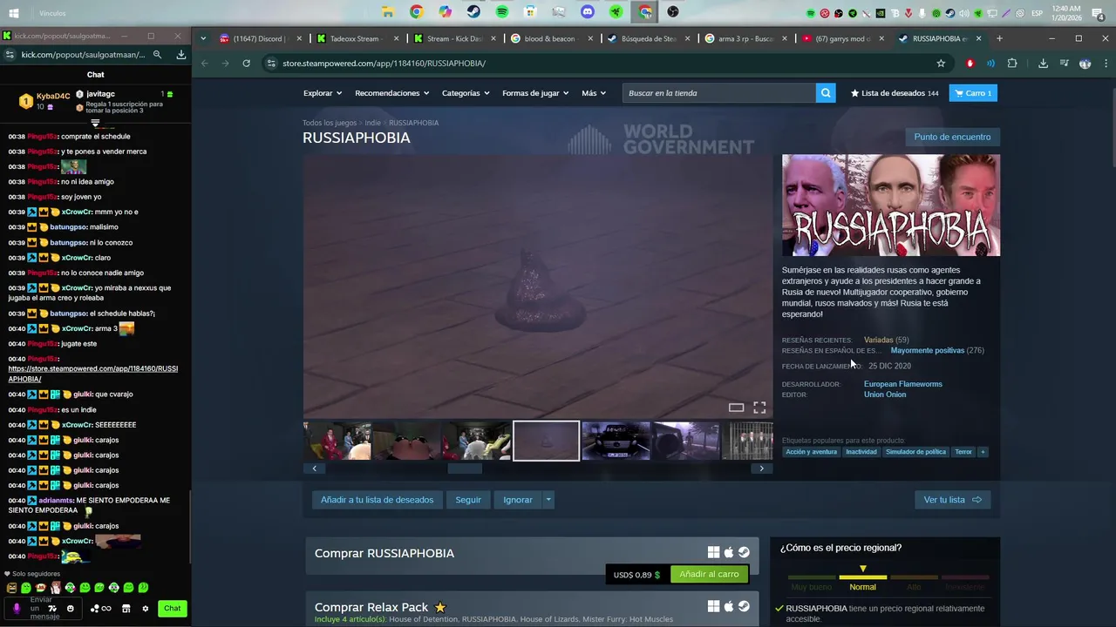Open Steam from the Windows taskbar
Viewport: 1116px width, 627px height.
473,12
